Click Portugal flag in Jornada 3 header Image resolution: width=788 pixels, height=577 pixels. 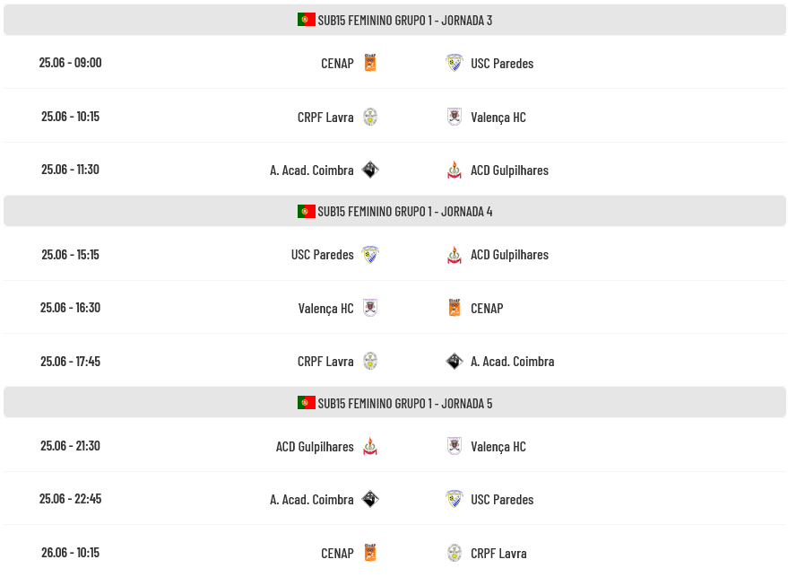tap(306, 20)
